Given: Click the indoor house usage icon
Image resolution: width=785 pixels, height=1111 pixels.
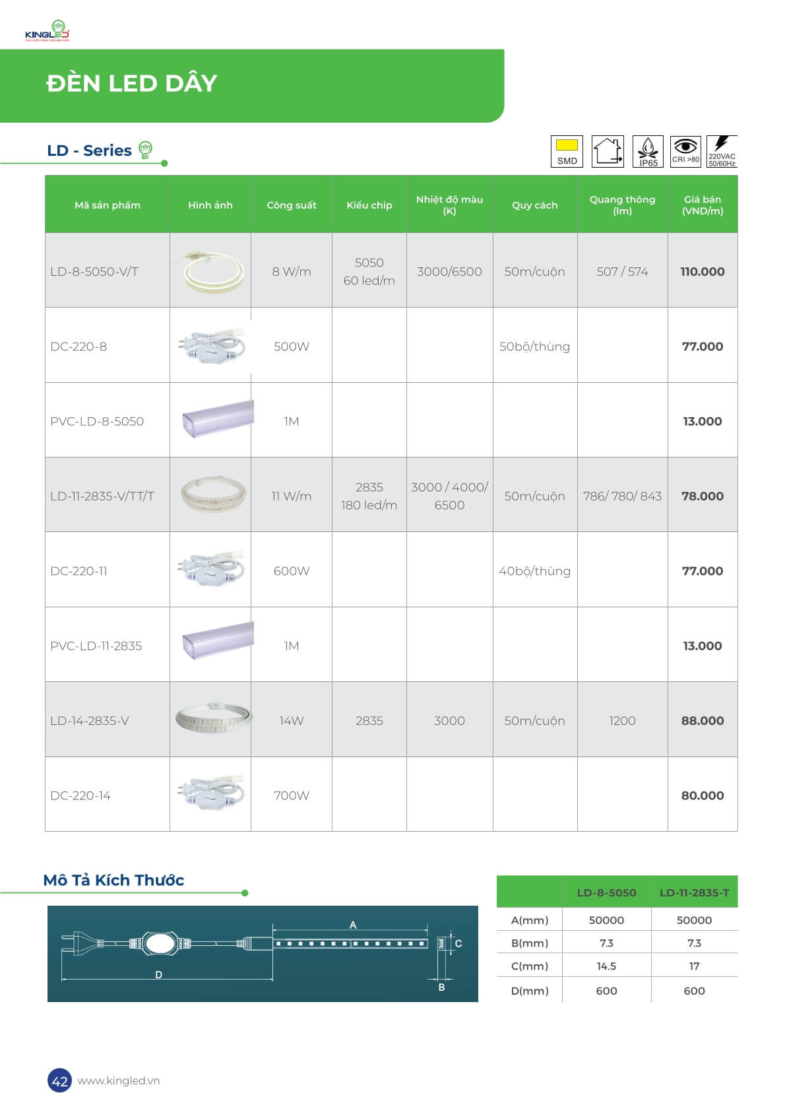Looking at the screenshot, I should pyautogui.click(x=608, y=151).
